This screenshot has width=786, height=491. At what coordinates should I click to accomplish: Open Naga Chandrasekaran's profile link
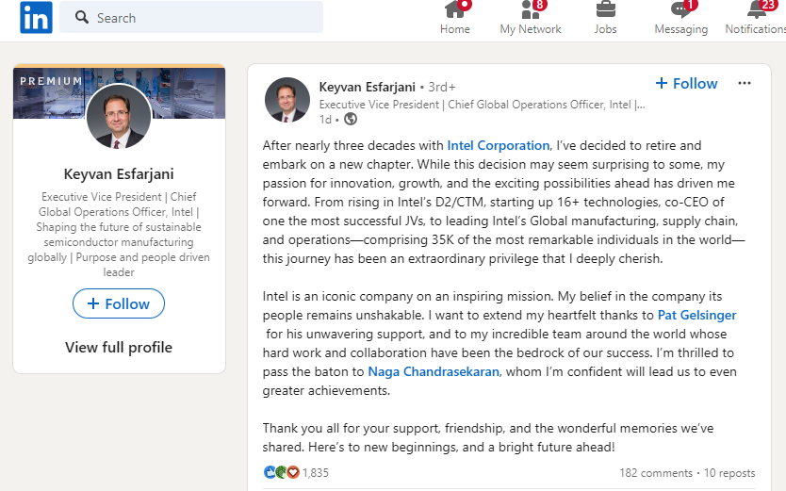(x=433, y=371)
